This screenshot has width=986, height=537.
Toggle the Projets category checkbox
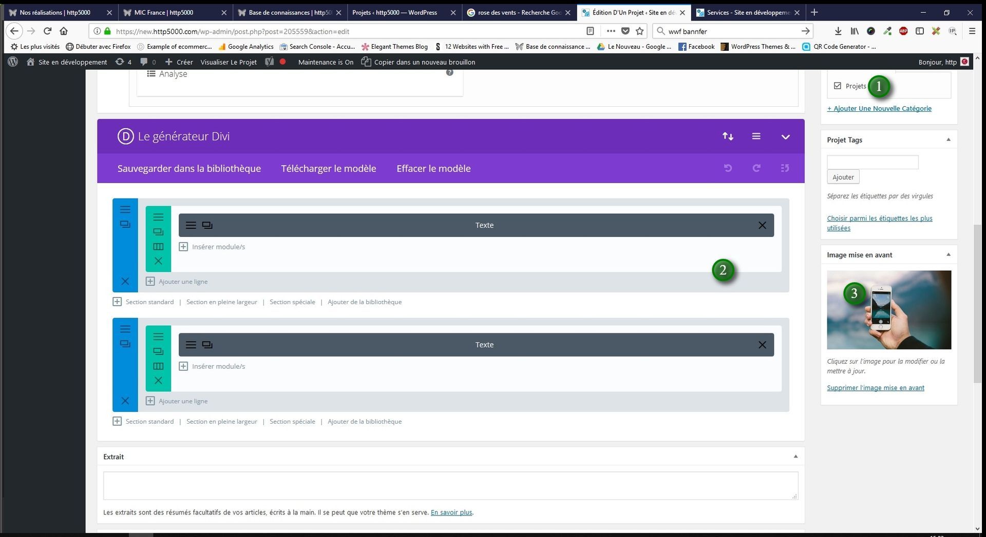838,86
